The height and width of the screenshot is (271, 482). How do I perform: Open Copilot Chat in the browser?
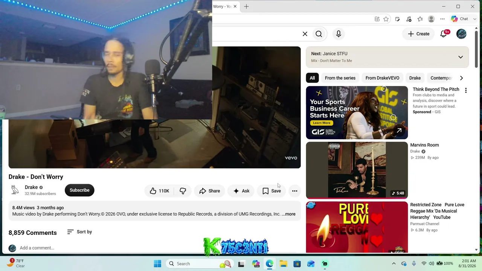pyautogui.click(x=460, y=19)
